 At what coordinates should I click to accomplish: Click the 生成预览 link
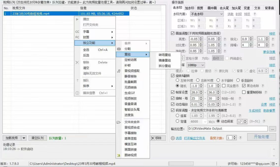click(255, 111)
